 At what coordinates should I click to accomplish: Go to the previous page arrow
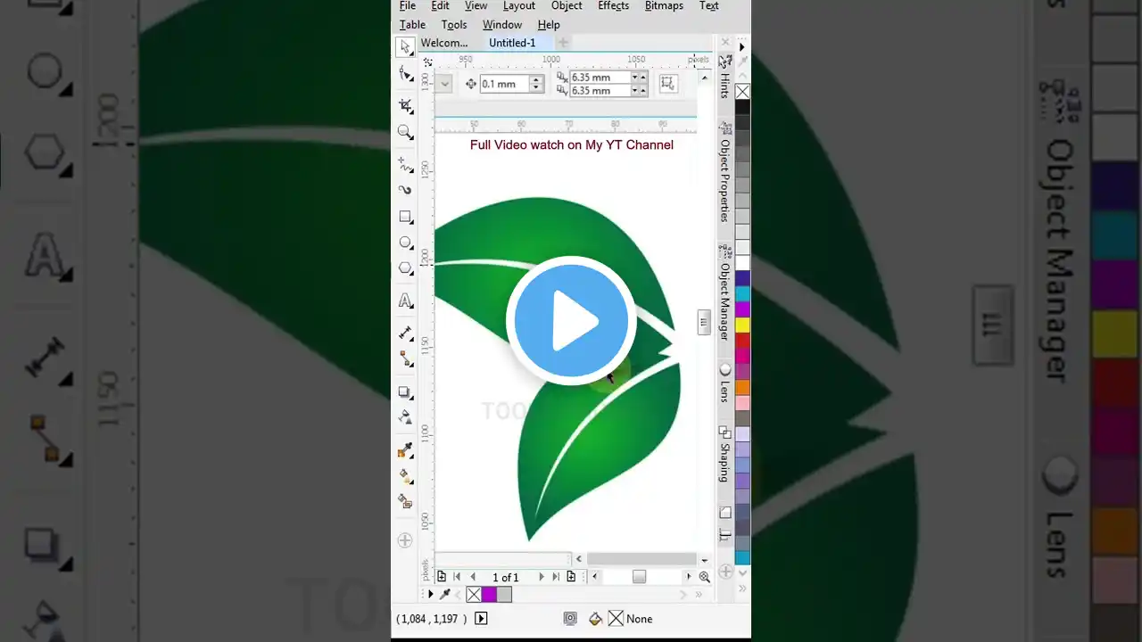coord(473,577)
